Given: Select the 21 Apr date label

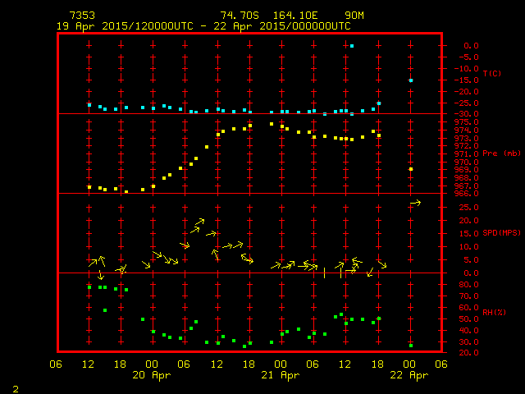Looking at the screenshot, I should (x=281, y=375).
